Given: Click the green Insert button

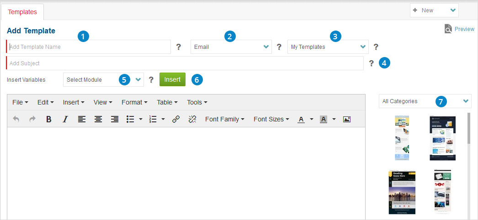Looking at the screenshot, I should coord(172,79).
